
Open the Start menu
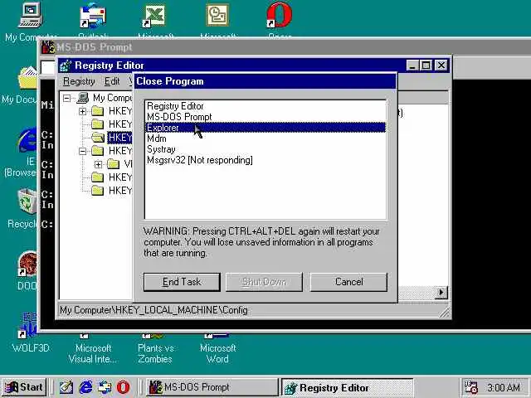click(24, 387)
